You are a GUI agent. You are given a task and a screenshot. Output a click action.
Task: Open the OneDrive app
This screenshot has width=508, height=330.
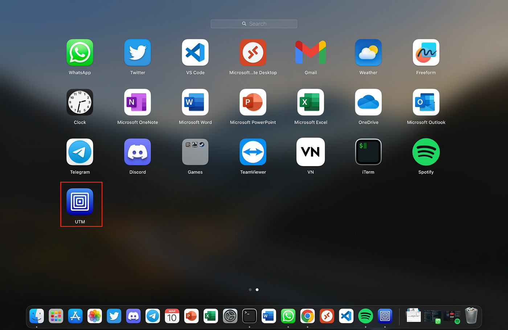point(368,102)
